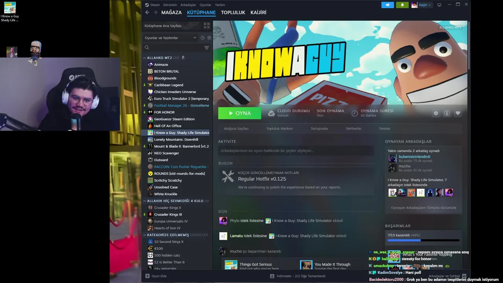This screenshot has width=503, height=283.
Task: Click the library search magnifier icon
Action: [147, 48]
